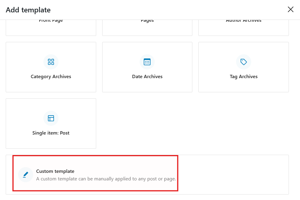This screenshot has width=300, height=200.
Task: Click the Tag Archives tag icon
Action: click(x=244, y=62)
